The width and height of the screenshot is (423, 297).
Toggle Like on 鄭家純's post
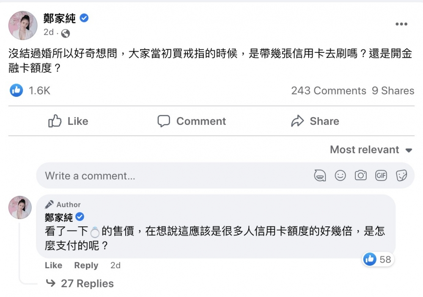tap(68, 121)
